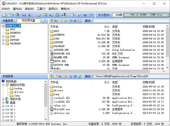
Task: Click the Burn CD/DVD image icon
Action: click(x=64, y=15)
